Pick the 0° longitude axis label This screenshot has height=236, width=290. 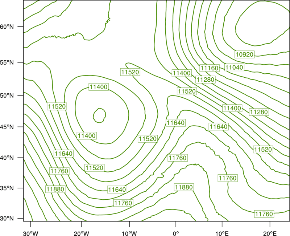[176, 233]
